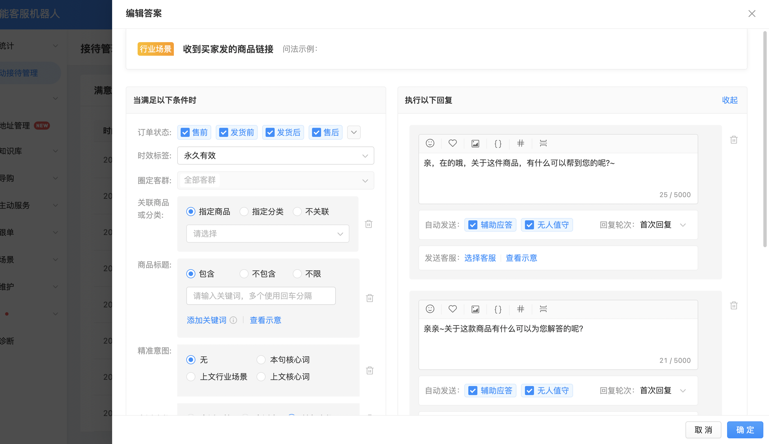Click the 添加关键词 link
Screen dimensions: 769x444
pyautogui.click(x=207, y=320)
